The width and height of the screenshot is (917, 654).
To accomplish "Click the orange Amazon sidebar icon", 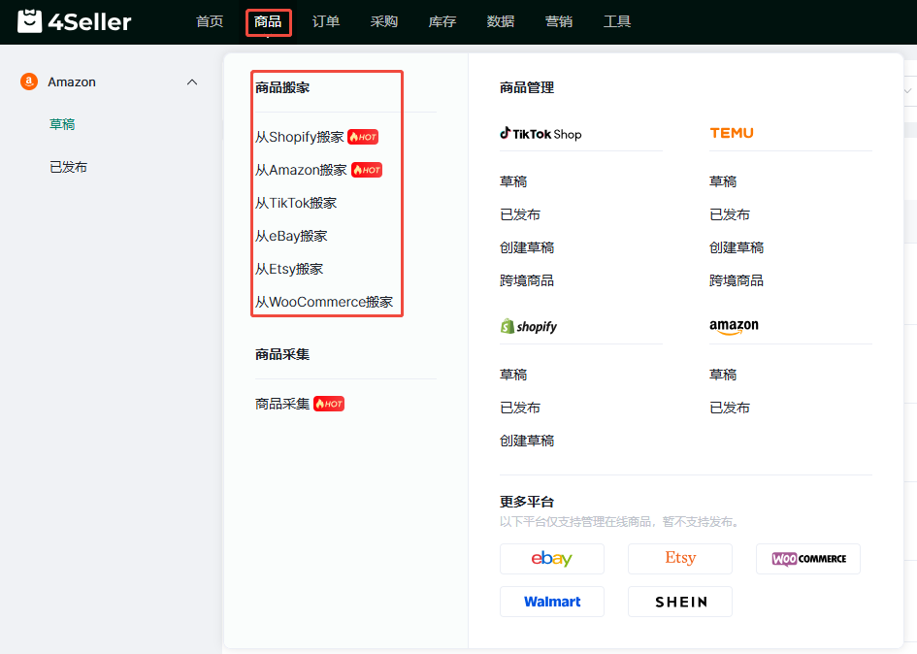I will (x=29, y=82).
